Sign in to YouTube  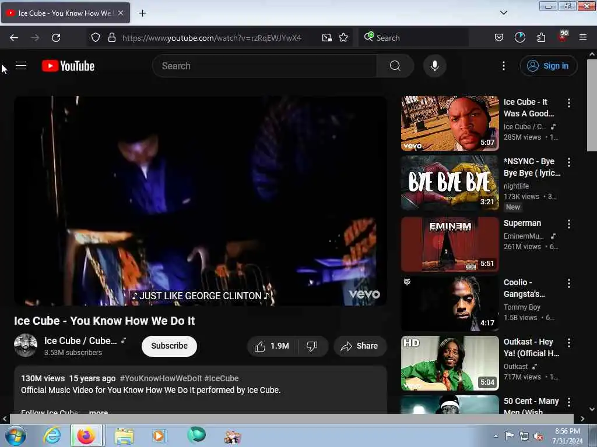(548, 66)
